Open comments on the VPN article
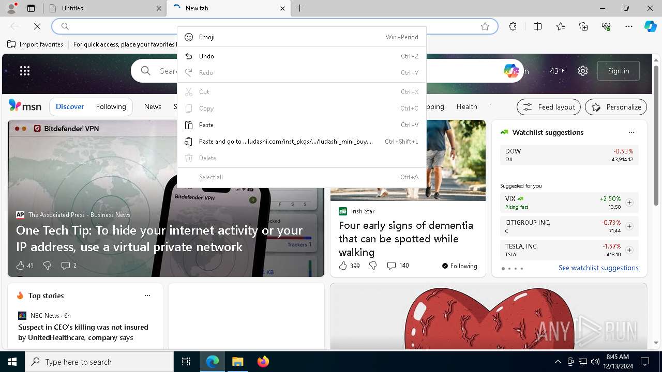This screenshot has height=372, width=662. tap(69, 266)
